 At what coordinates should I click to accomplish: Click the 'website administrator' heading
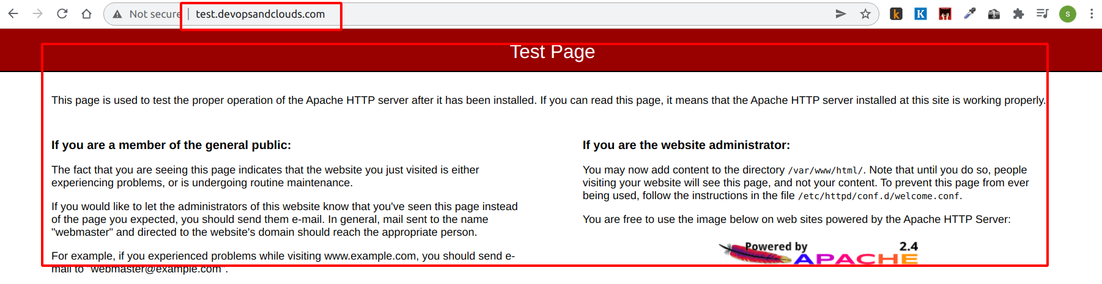pyautogui.click(x=686, y=145)
